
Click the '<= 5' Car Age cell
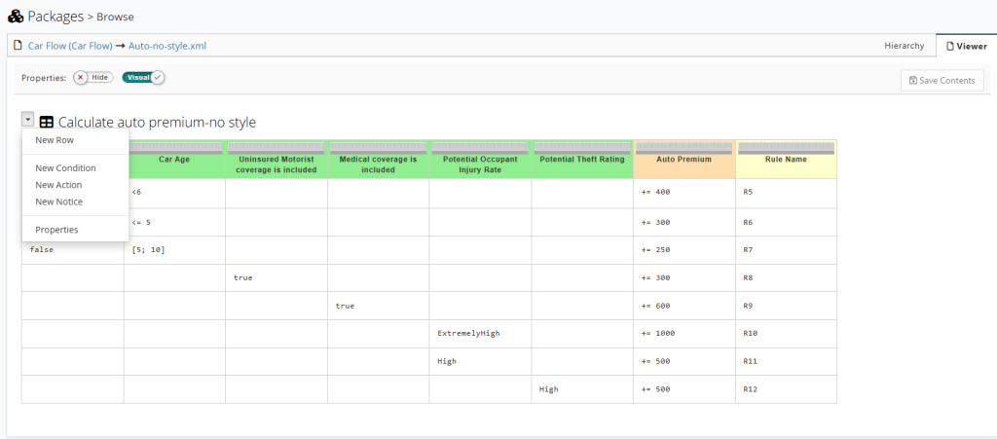coord(175,222)
